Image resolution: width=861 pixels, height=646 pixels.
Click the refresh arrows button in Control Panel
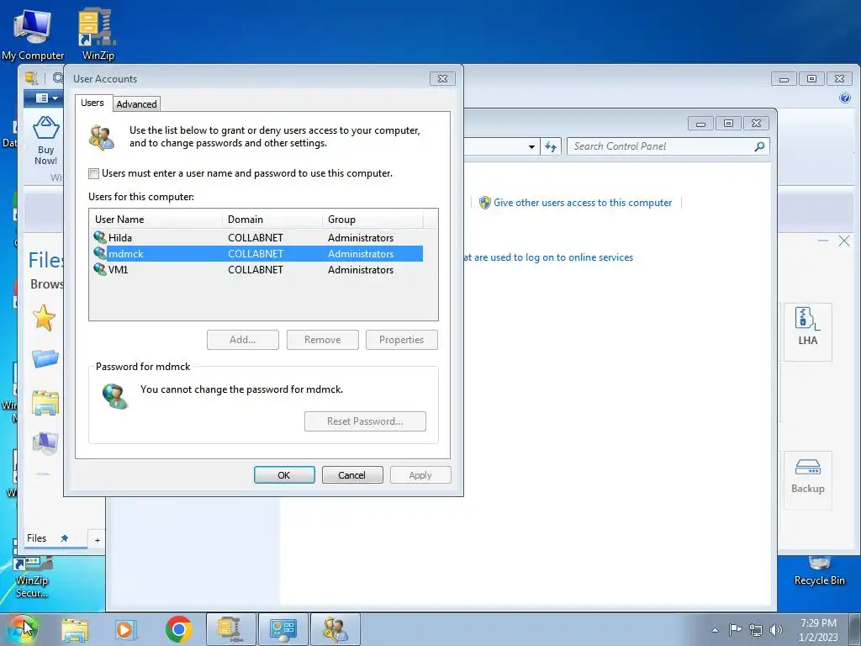[551, 146]
